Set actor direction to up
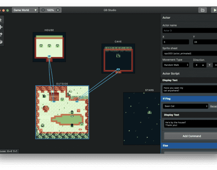217x170 pixels. click(x=203, y=65)
